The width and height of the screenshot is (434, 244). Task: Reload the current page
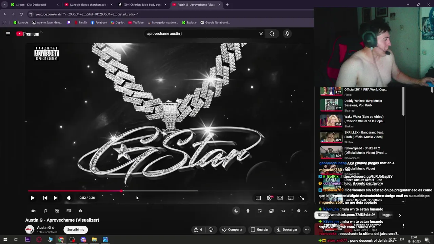(21, 14)
